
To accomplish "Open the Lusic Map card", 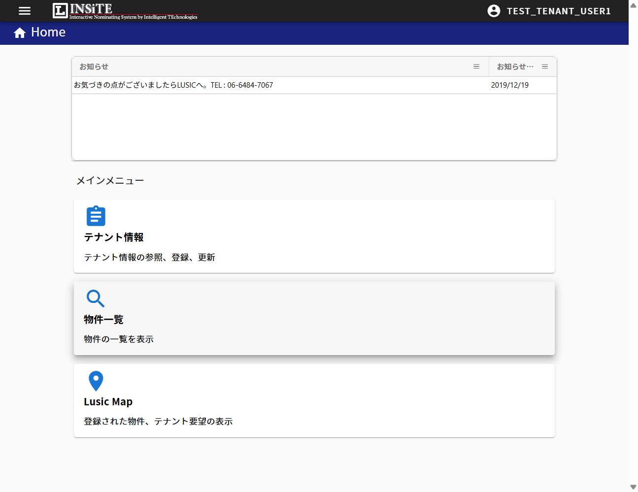I will pos(314,400).
